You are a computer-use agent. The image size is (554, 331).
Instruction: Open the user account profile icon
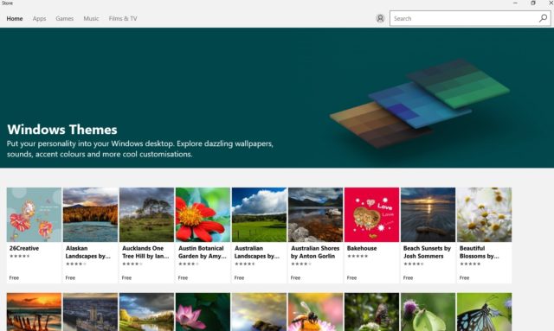[380, 18]
